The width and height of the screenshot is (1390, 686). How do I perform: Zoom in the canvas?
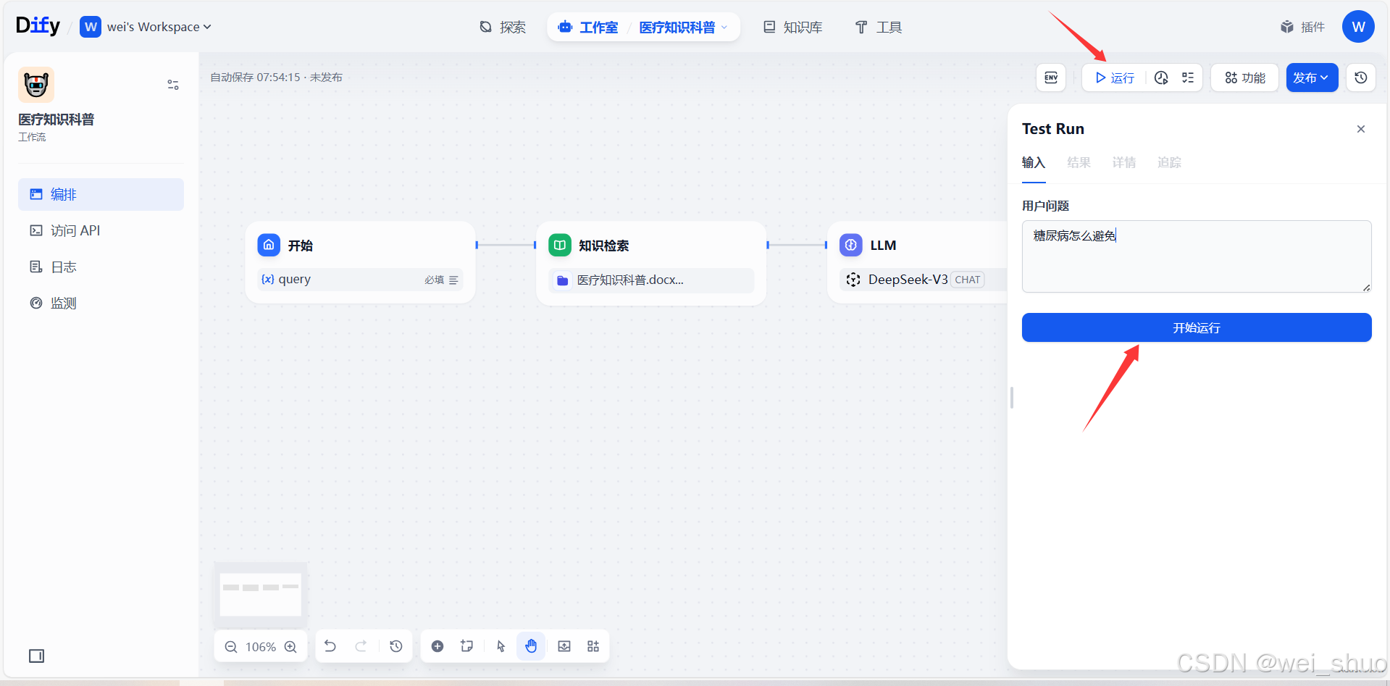pyautogui.click(x=290, y=647)
